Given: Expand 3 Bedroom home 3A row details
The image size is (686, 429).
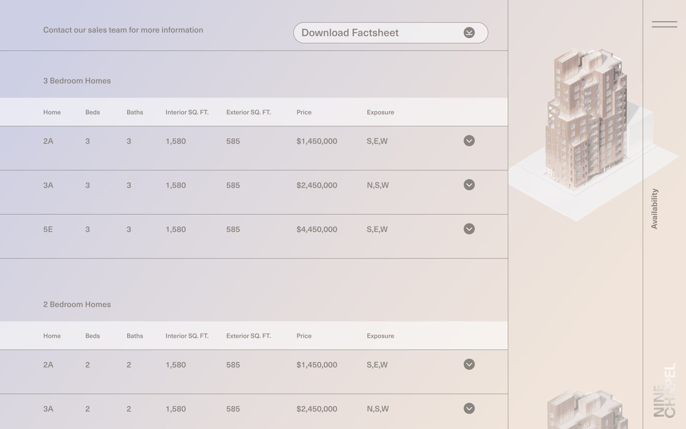Looking at the screenshot, I should (469, 185).
